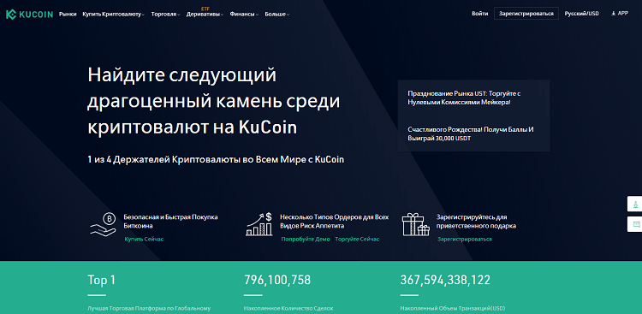Click the Найдите следующий драгоценный камень headline
Viewport: 642px width, 314px height.
point(214,101)
